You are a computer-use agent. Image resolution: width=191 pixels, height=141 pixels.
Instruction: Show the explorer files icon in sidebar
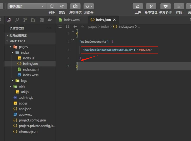click(8, 20)
